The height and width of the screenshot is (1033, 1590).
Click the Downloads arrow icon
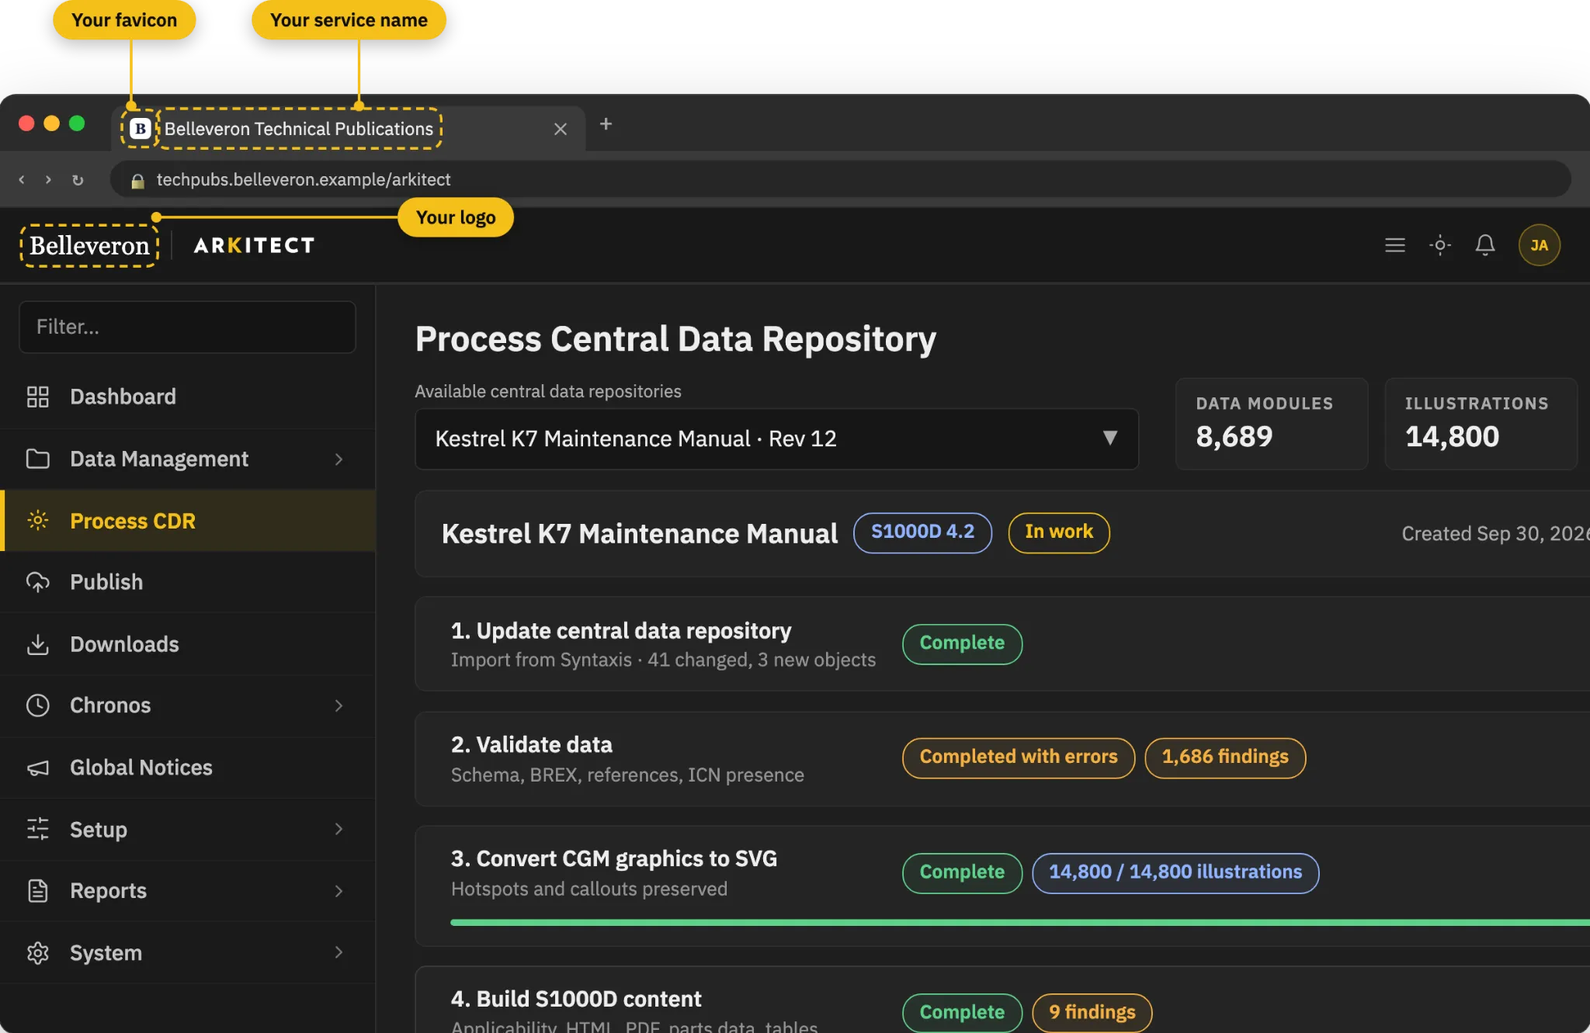point(37,644)
